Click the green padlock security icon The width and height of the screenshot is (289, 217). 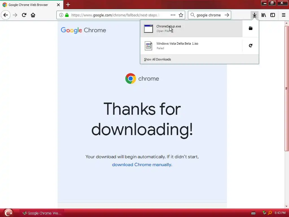tap(67, 15)
